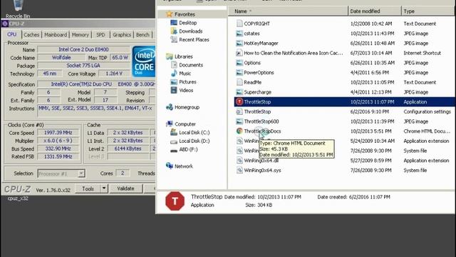
Task: Switch to the Caches tab in CPU-Z
Action: pyautogui.click(x=31, y=35)
